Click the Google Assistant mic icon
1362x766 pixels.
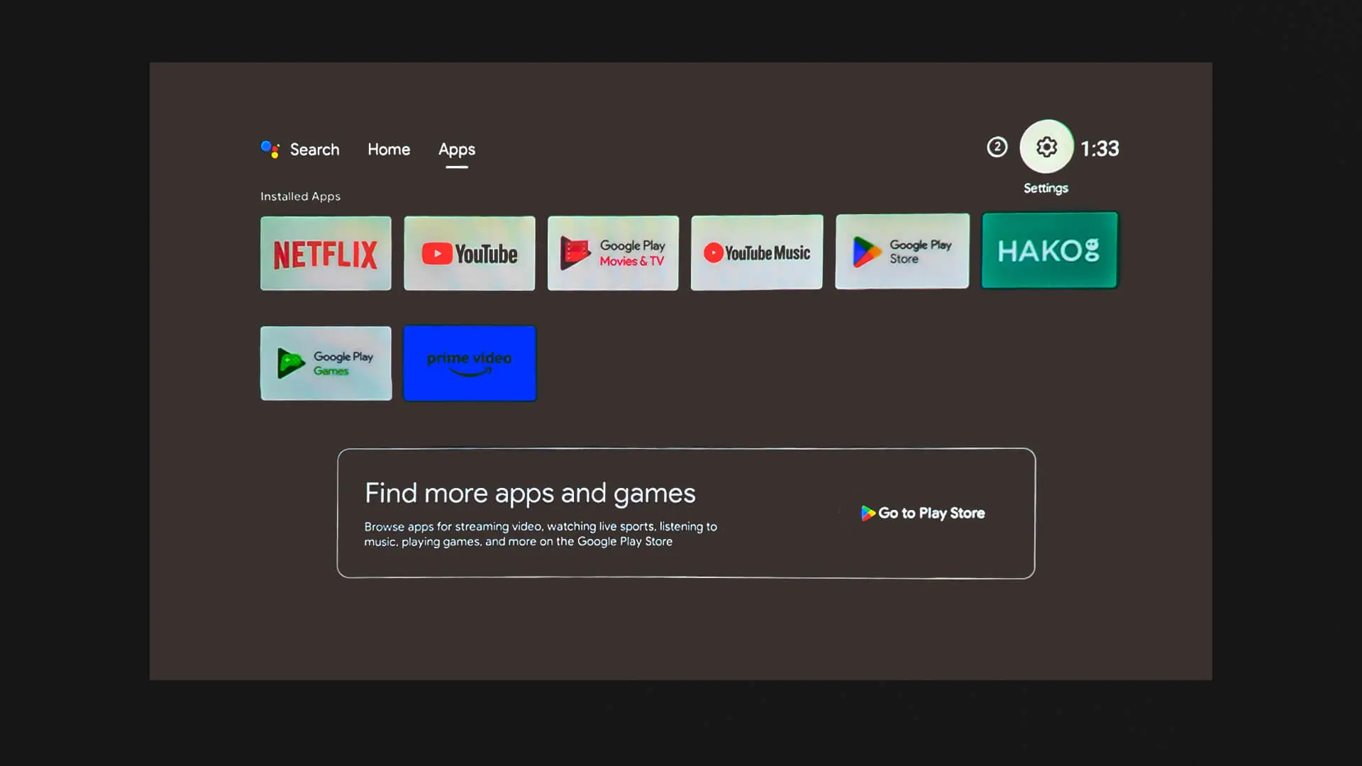(x=270, y=149)
